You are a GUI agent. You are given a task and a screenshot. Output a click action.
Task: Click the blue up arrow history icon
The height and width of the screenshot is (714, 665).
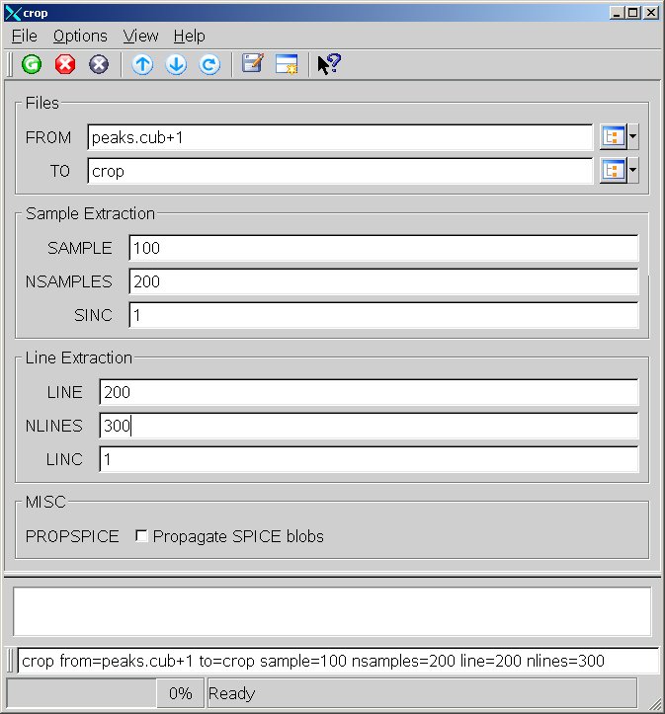pyautogui.click(x=143, y=64)
